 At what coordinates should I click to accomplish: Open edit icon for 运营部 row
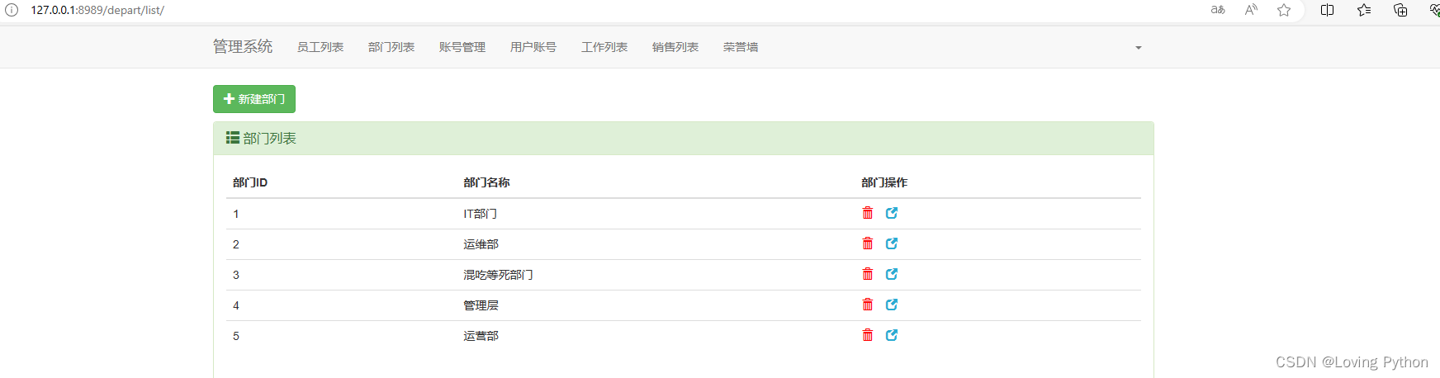(892, 335)
